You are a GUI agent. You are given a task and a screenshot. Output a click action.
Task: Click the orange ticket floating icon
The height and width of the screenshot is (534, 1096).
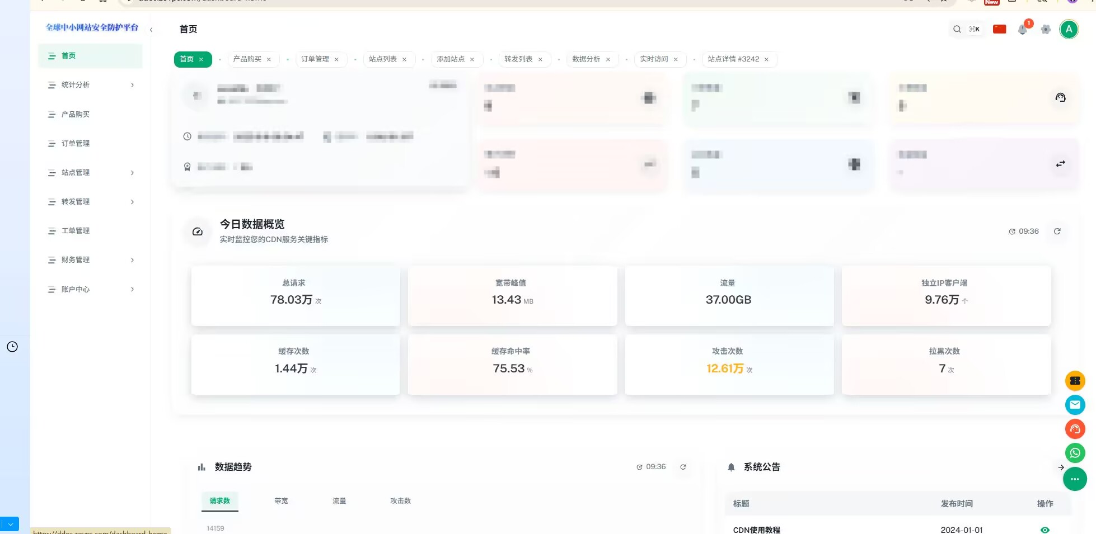coord(1075,381)
